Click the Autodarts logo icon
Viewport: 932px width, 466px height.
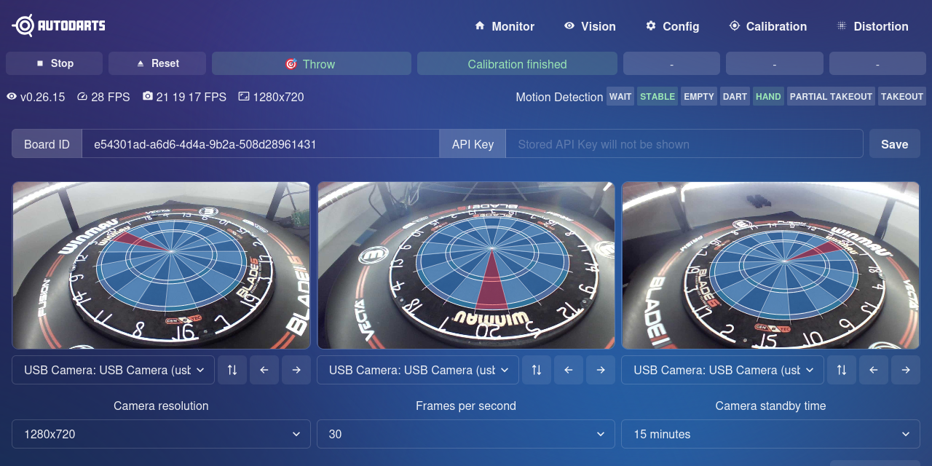click(x=23, y=25)
